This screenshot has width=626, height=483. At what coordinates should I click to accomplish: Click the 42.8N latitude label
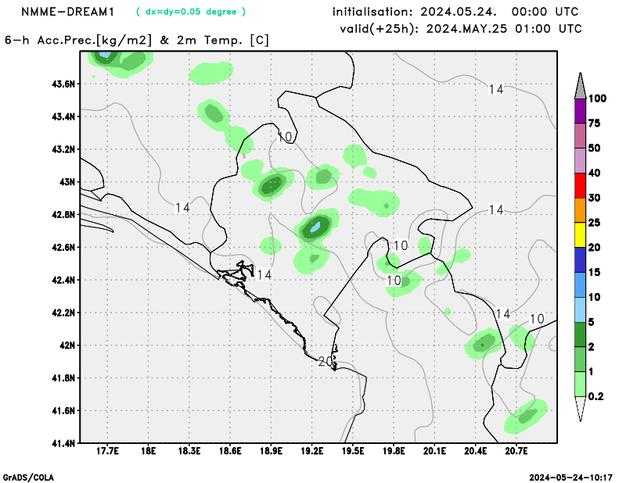point(63,215)
